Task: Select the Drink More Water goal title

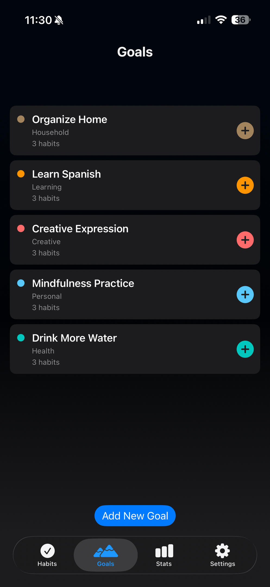Action: tap(74, 338)
